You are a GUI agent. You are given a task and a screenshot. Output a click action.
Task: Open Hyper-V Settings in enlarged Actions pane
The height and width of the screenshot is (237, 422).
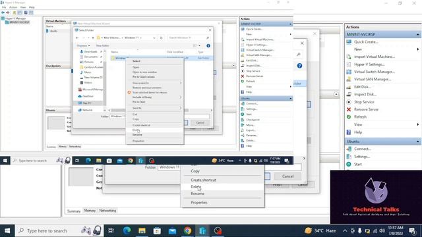point(369,65)
